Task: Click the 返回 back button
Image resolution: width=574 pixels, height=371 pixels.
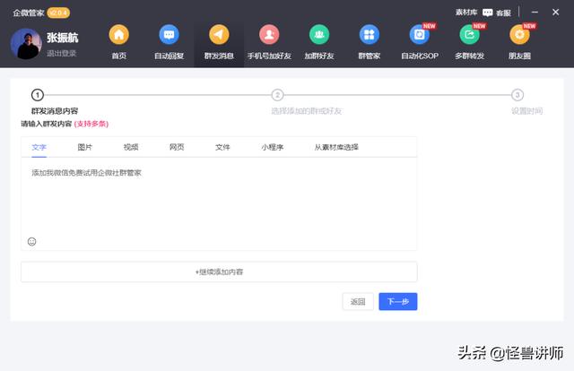Action: [358, 301]
